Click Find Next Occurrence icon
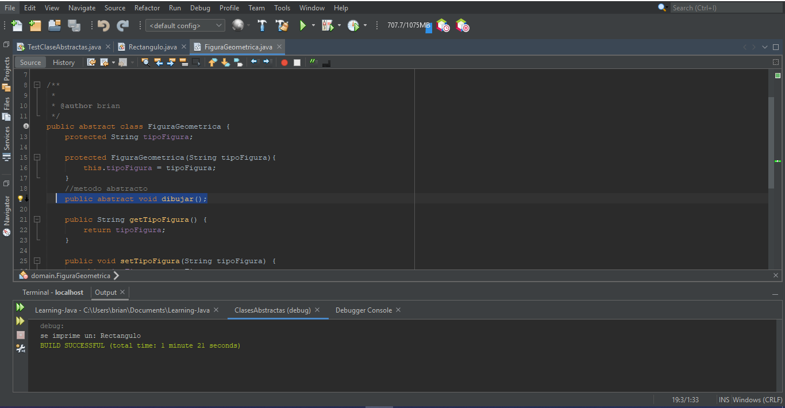The height and width of the screenshot is (408, 785). (171, 62)
